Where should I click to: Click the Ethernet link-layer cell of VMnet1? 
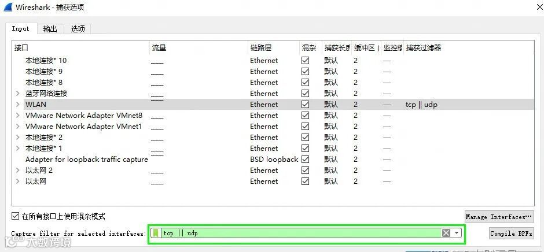tap(264, 127)
